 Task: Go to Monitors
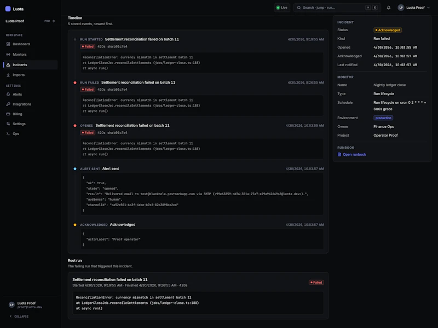31,54
